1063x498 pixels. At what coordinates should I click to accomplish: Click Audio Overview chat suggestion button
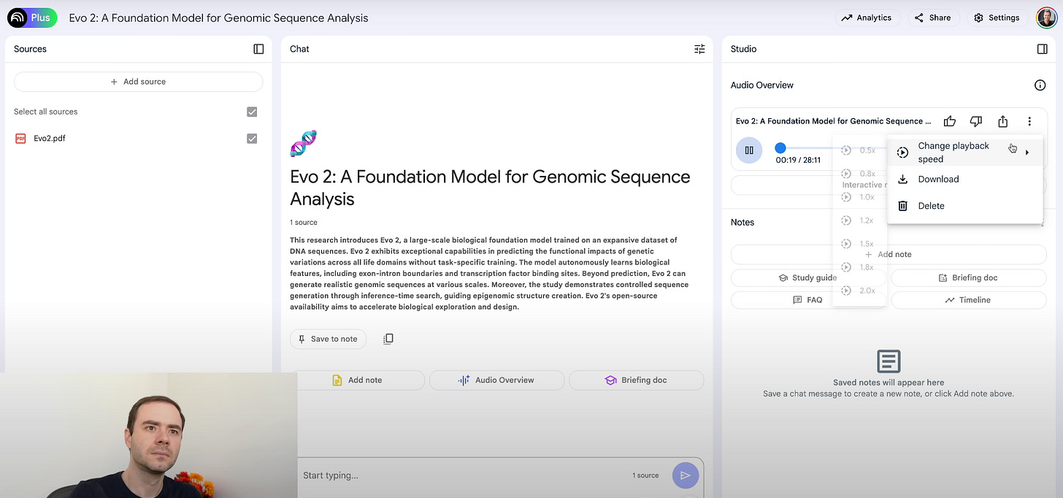click(496, 380)
